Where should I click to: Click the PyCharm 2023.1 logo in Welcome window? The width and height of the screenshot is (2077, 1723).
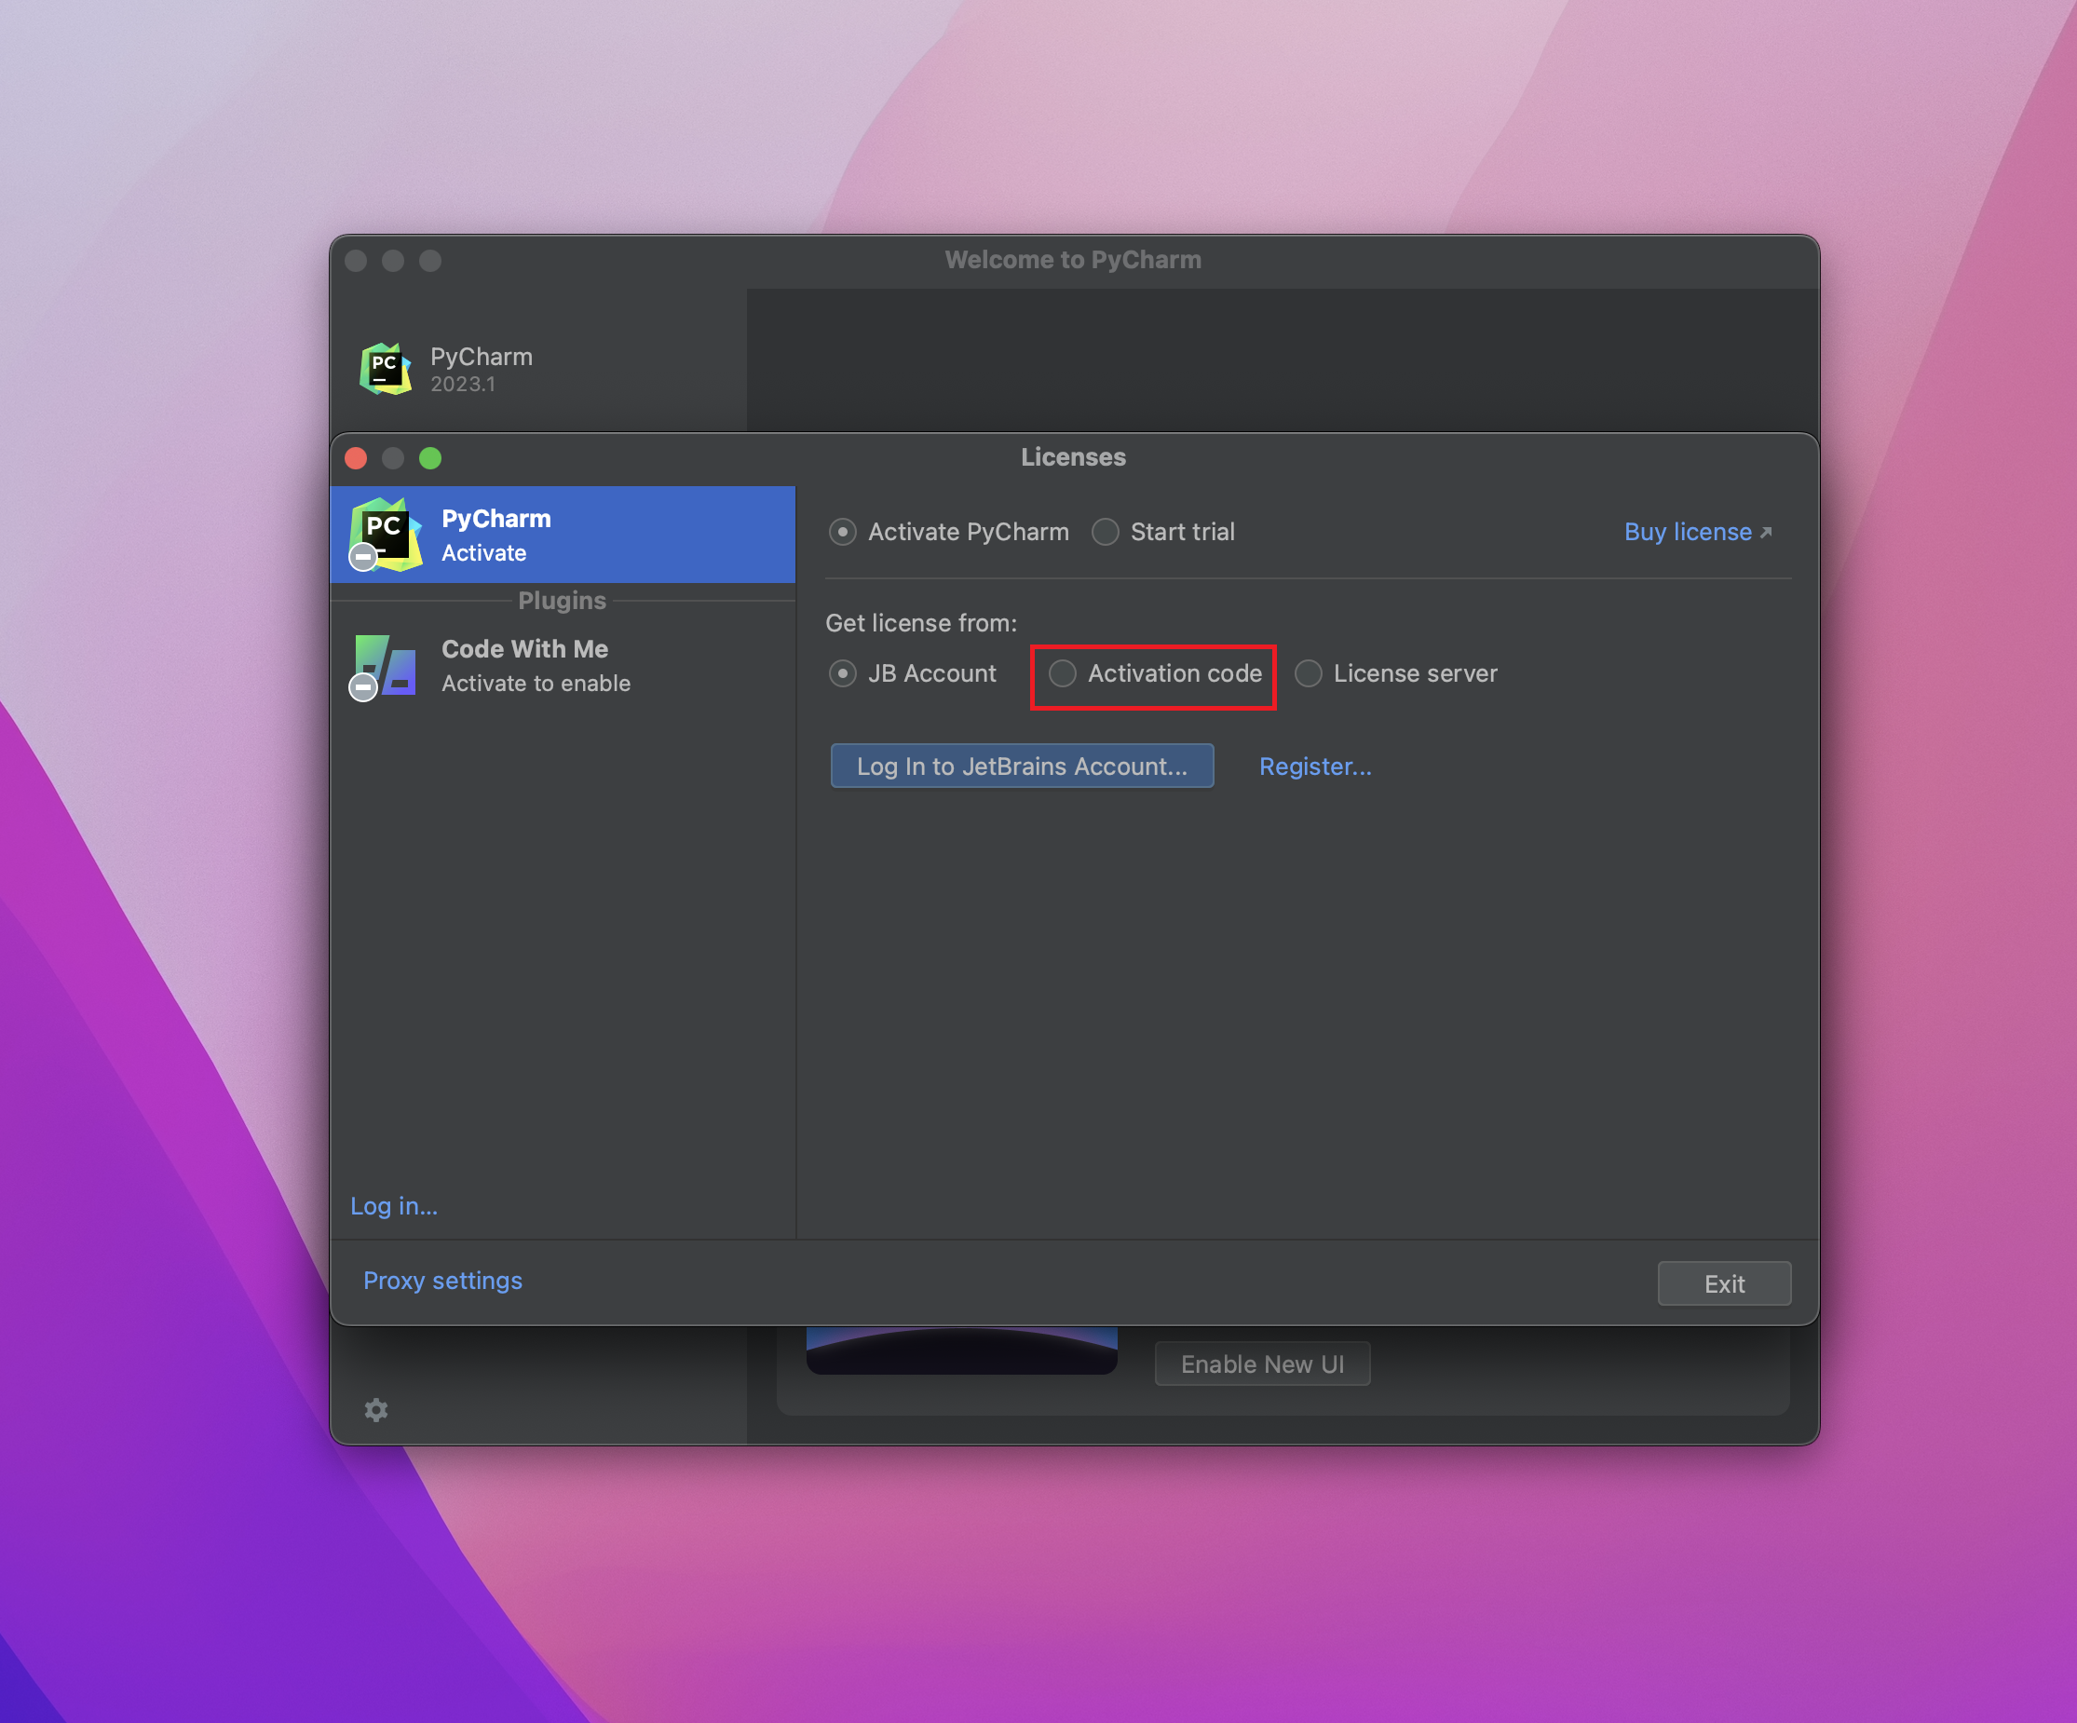386,369
